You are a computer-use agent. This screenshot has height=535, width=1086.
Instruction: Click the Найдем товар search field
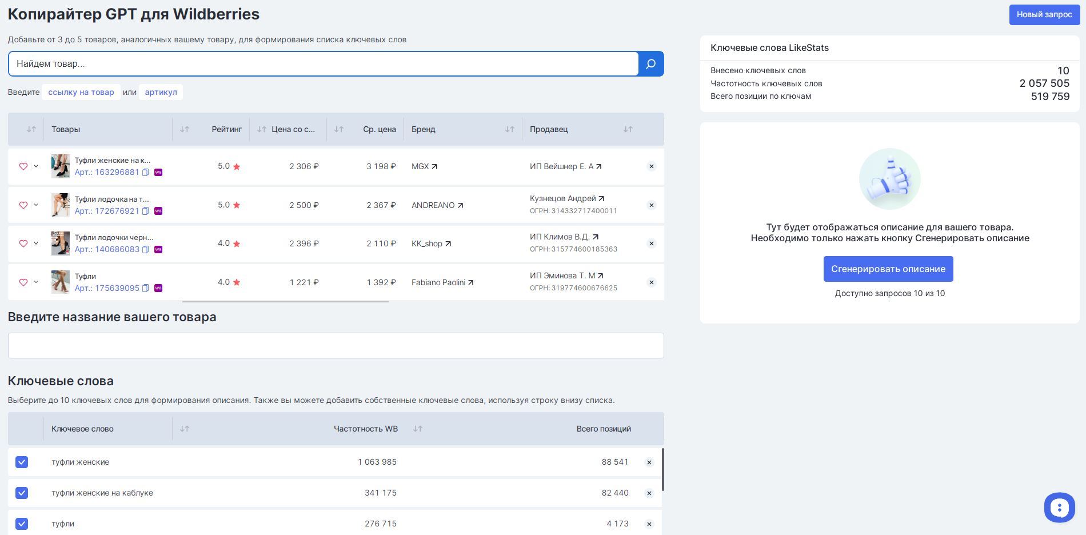[324, 63]
